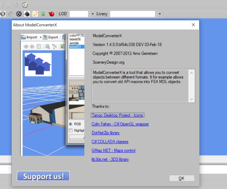The image size is (227, 189).
Task: Click inside the LOD combo box field
Action: [x=79, y=14]
